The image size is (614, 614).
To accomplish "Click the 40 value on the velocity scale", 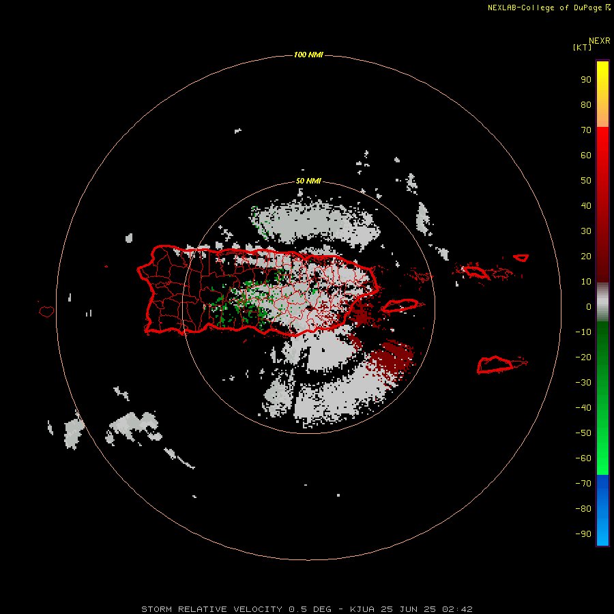I will [x=586, y=205].
